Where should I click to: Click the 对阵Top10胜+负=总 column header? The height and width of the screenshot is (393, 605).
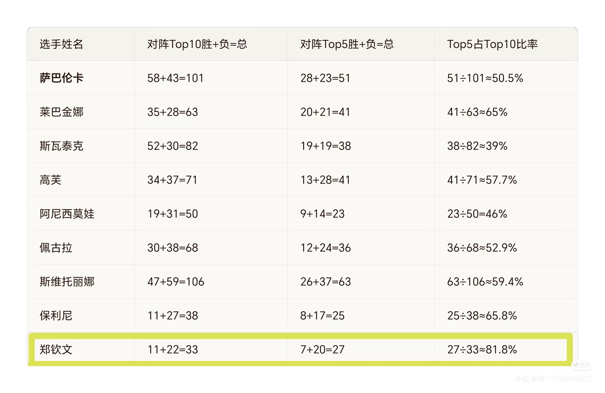[x=197, y=44]
